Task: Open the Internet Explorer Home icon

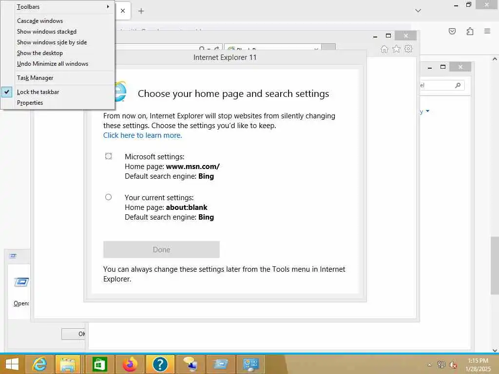Action: click(384, 49)
